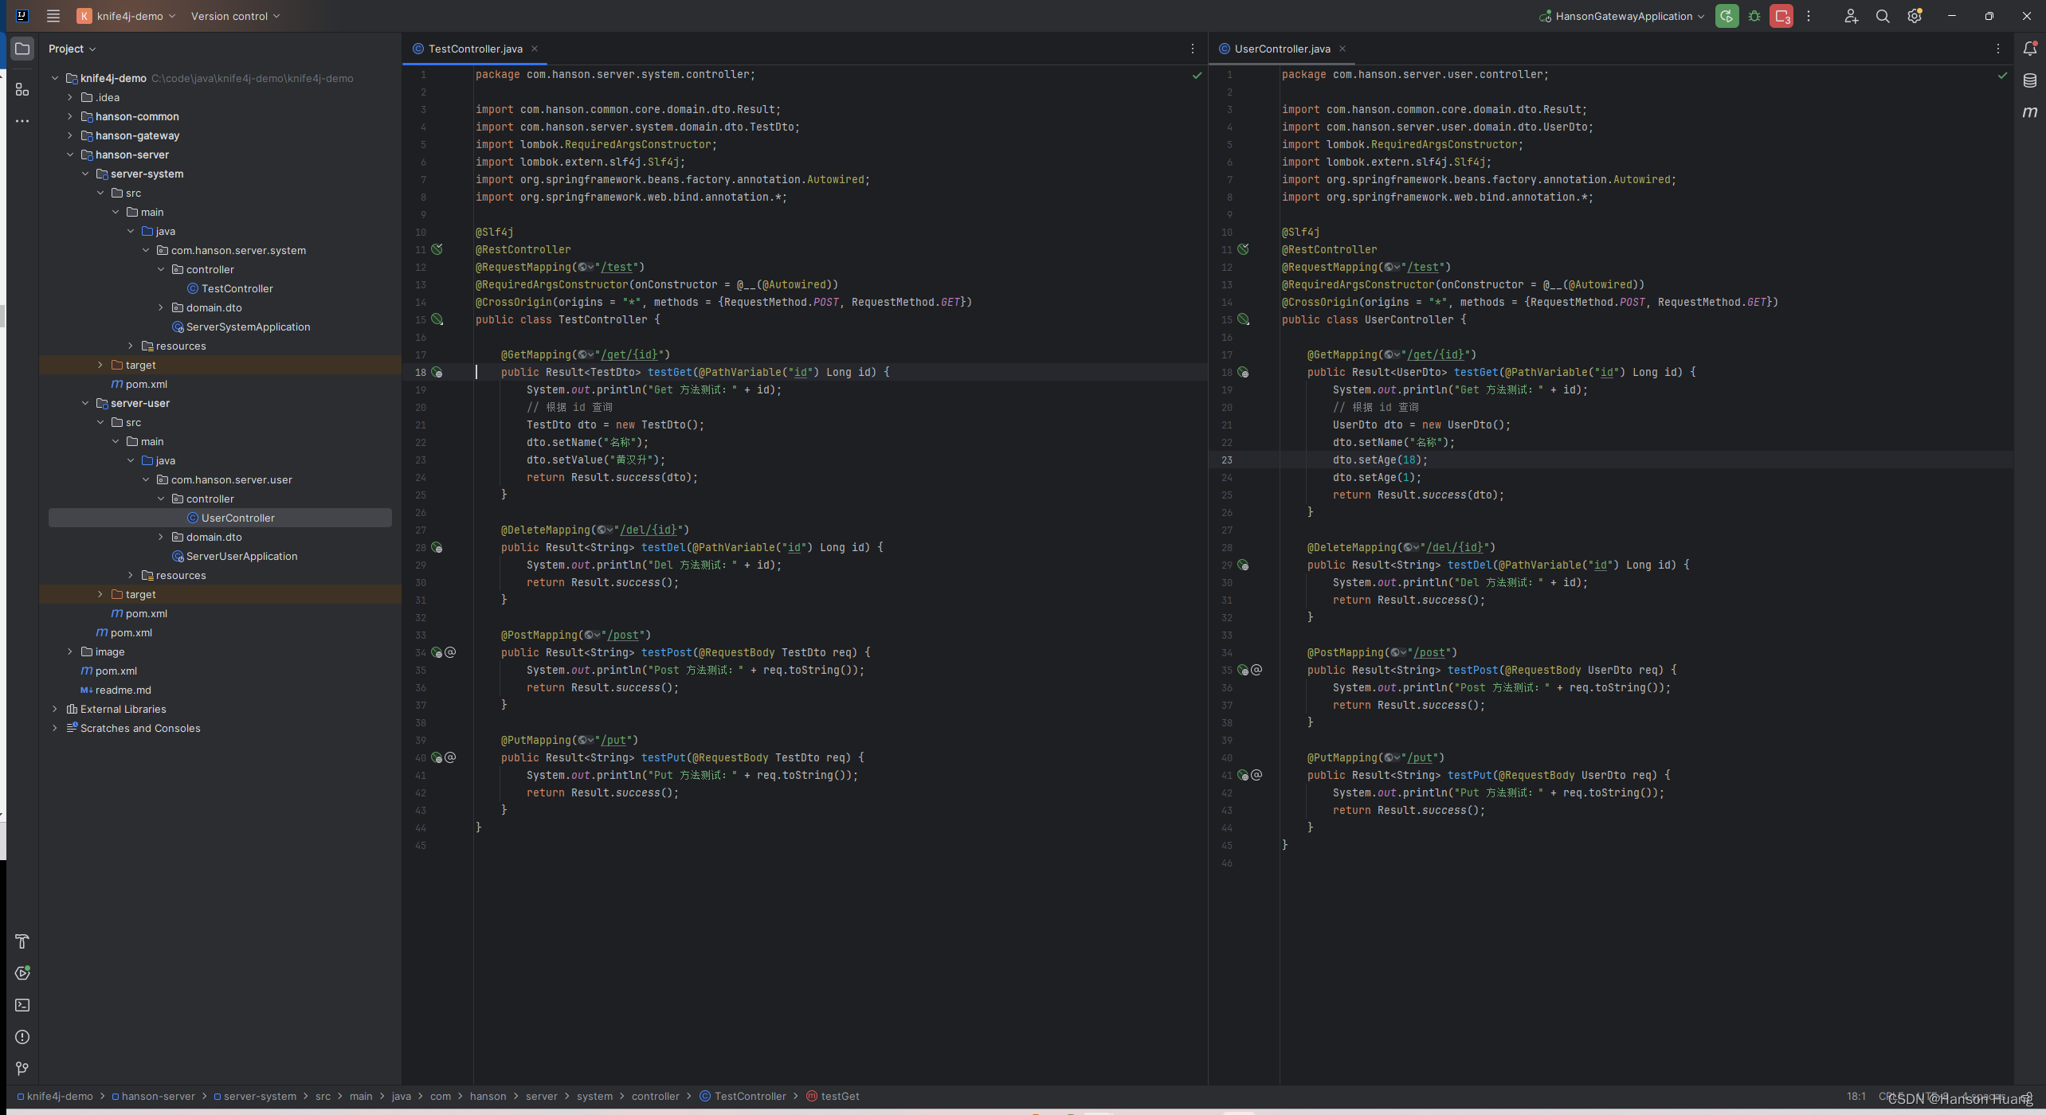Toggle the TestController.java editor tab
The image size is (2046, 1115).
pyautogui.click(x=474, y=49)
